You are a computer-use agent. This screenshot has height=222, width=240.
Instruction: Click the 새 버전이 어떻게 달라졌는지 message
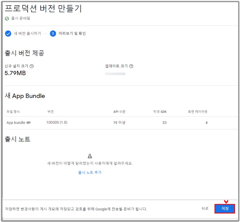[90, 163]
